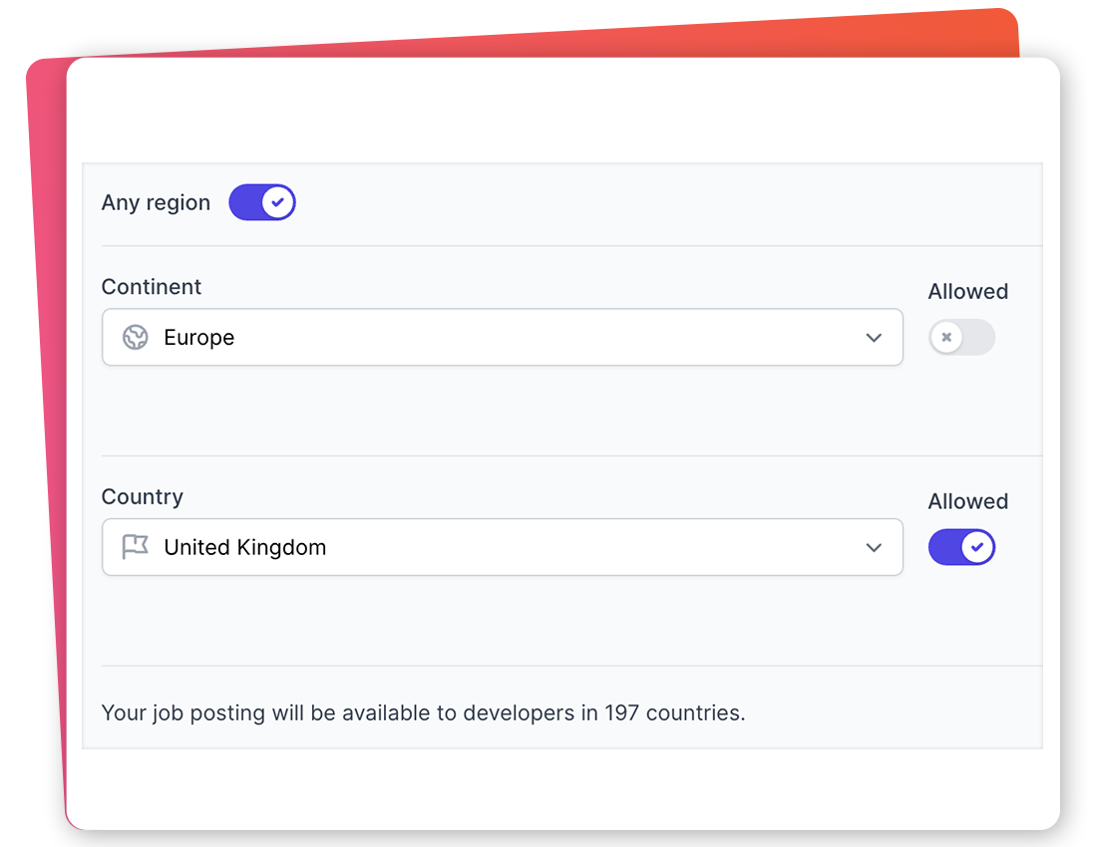Click the Country field label
The width and height of the screenshot is (1097, 847).
tap(143, 496)
